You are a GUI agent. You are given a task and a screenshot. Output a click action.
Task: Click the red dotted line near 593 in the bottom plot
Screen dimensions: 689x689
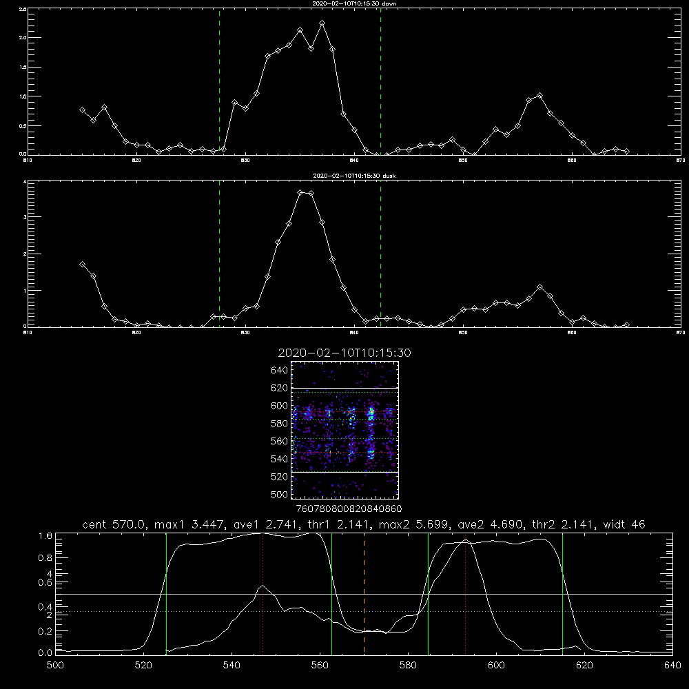(x=465, y=594)
